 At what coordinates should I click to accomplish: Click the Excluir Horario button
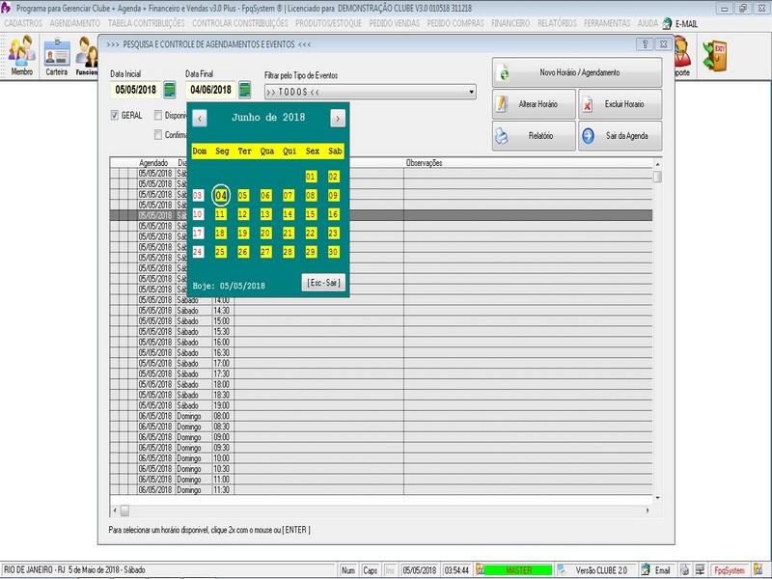pyautogui.click(x=620, y=104)
